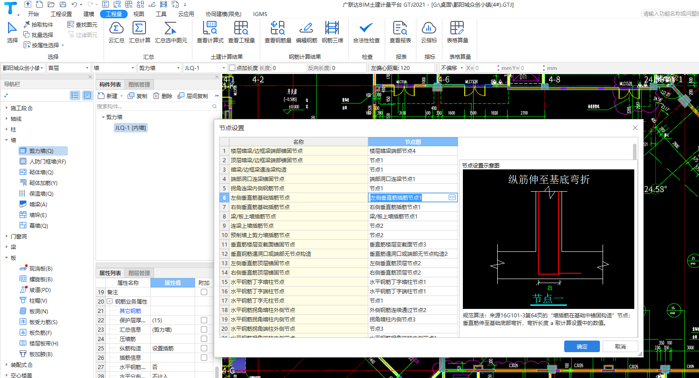This screenshot has width=699, height=378.
Task: Click the undo icon in quick access bar
Action: click(x=74, y=4)
